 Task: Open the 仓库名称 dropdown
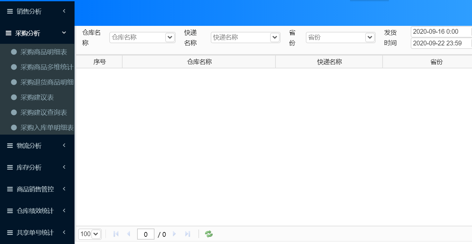click(x=170, y=37)
